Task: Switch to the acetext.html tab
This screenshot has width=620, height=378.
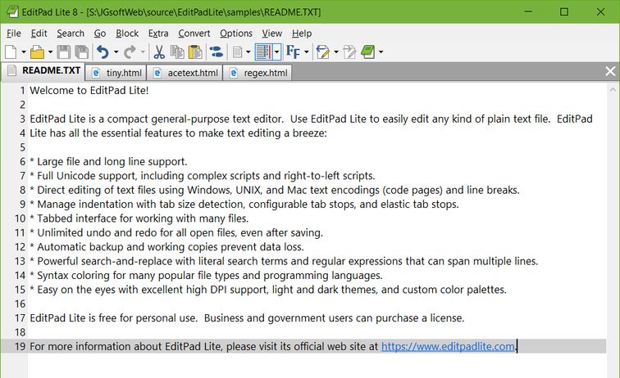Action: point(185,73)
